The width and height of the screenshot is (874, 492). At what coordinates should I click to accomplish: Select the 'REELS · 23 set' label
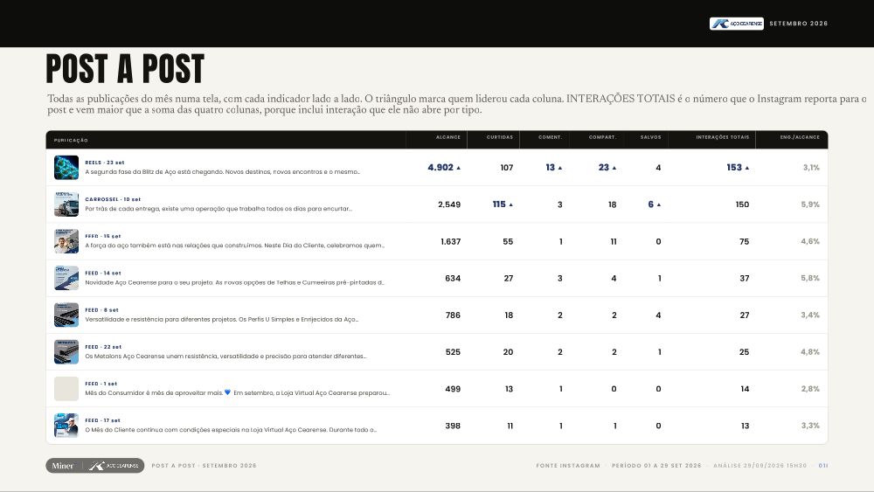pyautogui.click(x=105, y=163)
